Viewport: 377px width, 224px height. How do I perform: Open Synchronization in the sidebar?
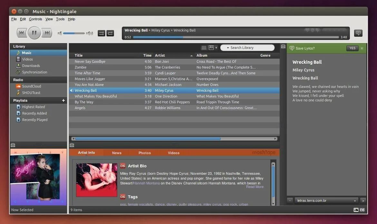click(38, 72)
